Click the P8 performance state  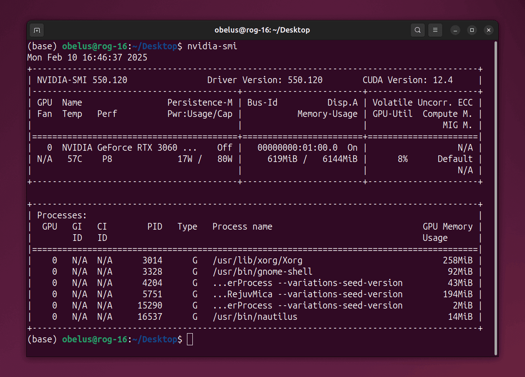click(107, 159)
